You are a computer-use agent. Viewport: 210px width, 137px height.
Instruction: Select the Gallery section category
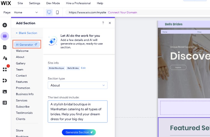pos(21,63)
